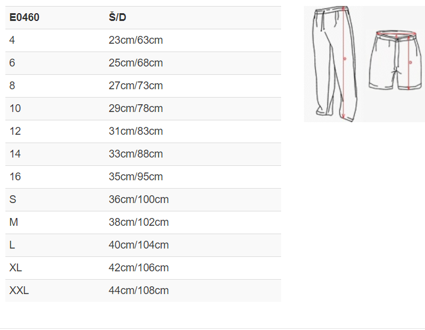
Task: Select the XXL size label
Action: pos(19,290)
